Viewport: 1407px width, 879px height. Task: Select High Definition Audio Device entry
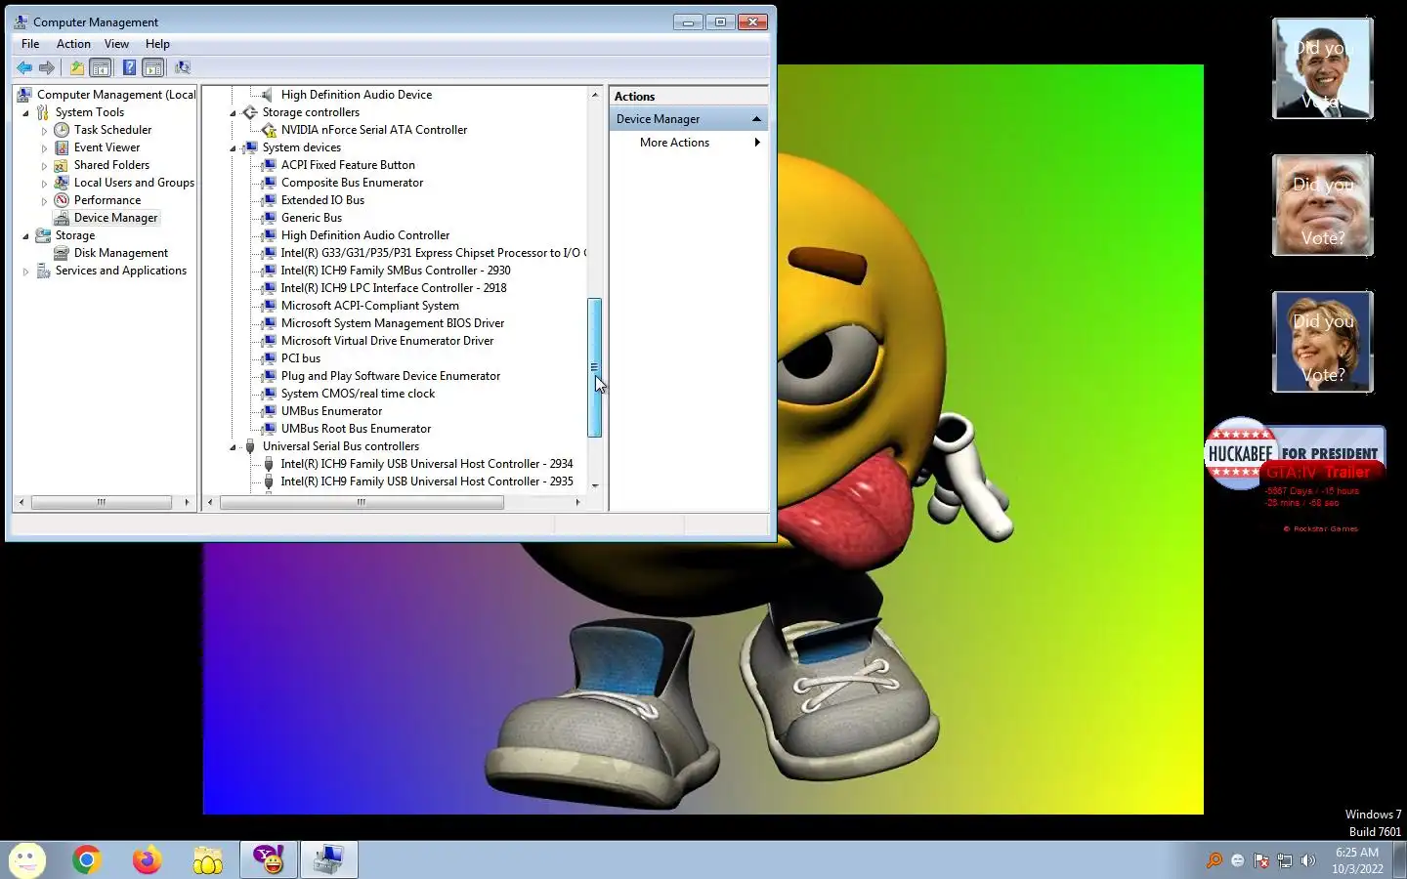pyautogui.click(x=357, y=95)
